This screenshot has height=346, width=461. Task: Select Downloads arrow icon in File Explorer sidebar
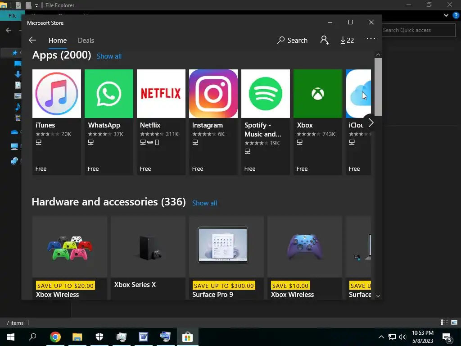click(x=18, y=74)
